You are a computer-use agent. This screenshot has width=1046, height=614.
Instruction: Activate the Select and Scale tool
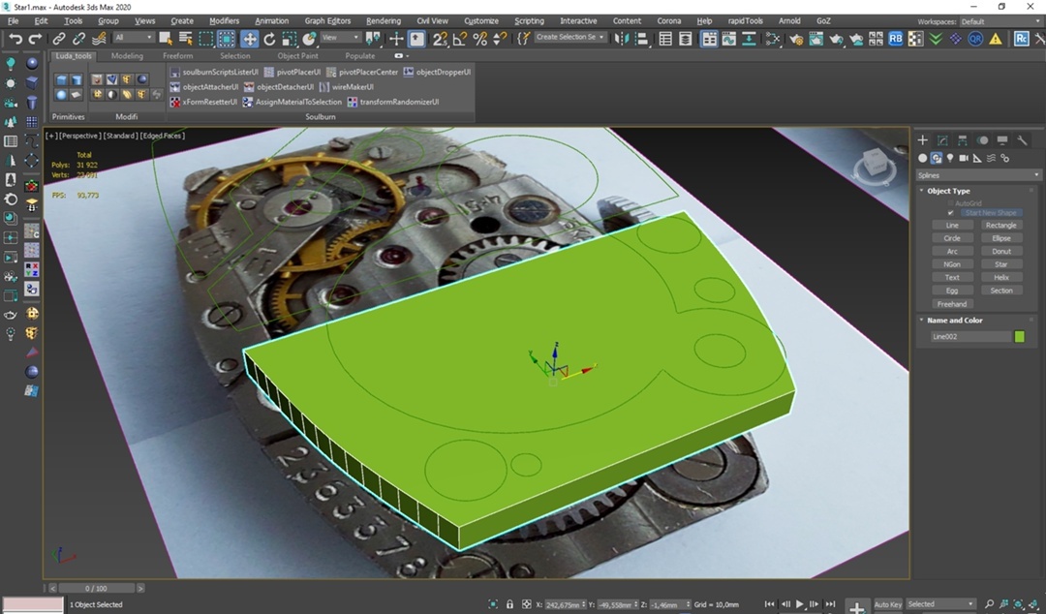pos(290,39)
